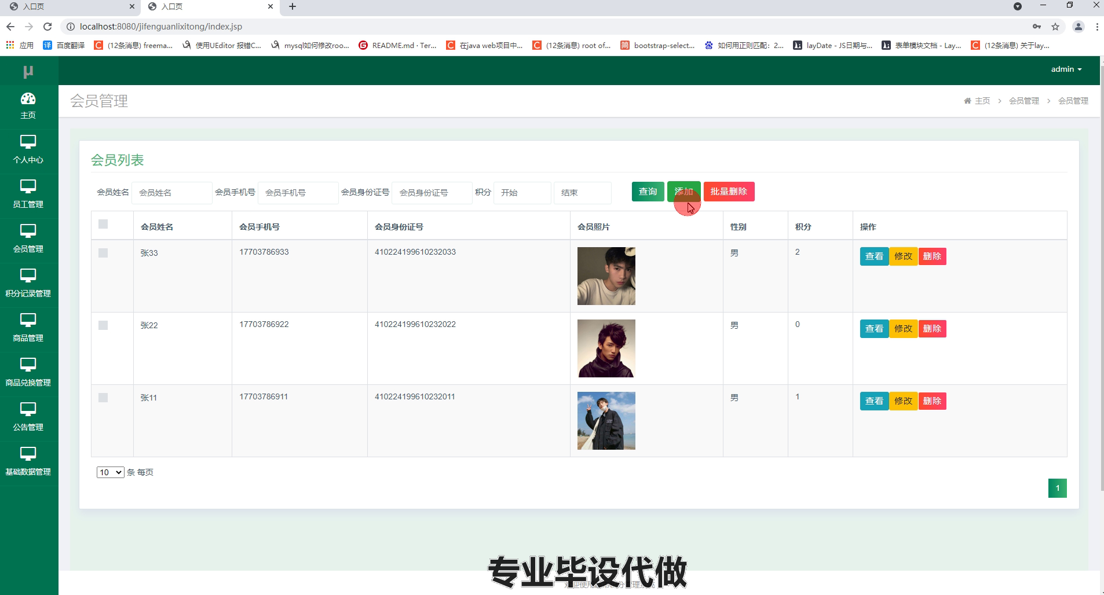Screen dimensions: 1104x595
Task: Click 修改 for member 张33
Action: coord(903,256)
